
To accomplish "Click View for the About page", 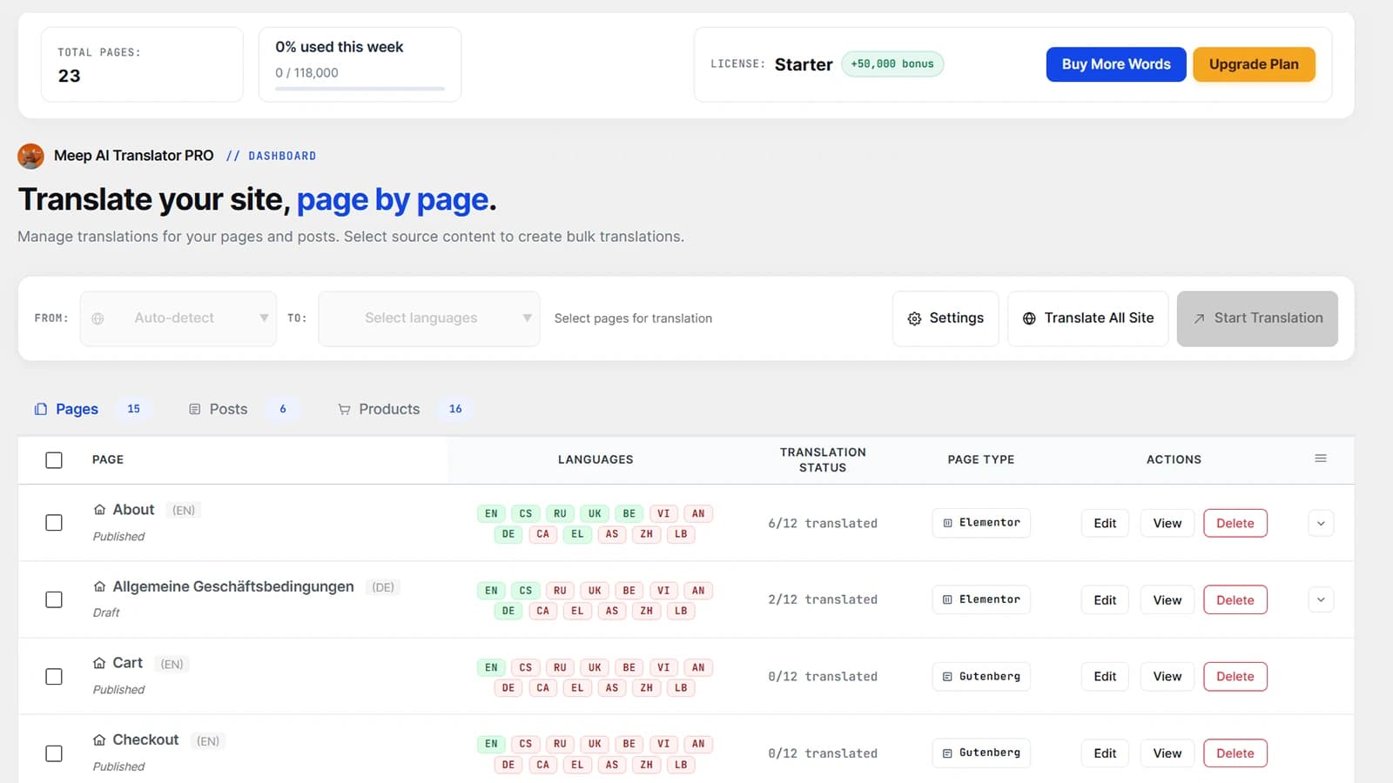I will click(1168, 523).
